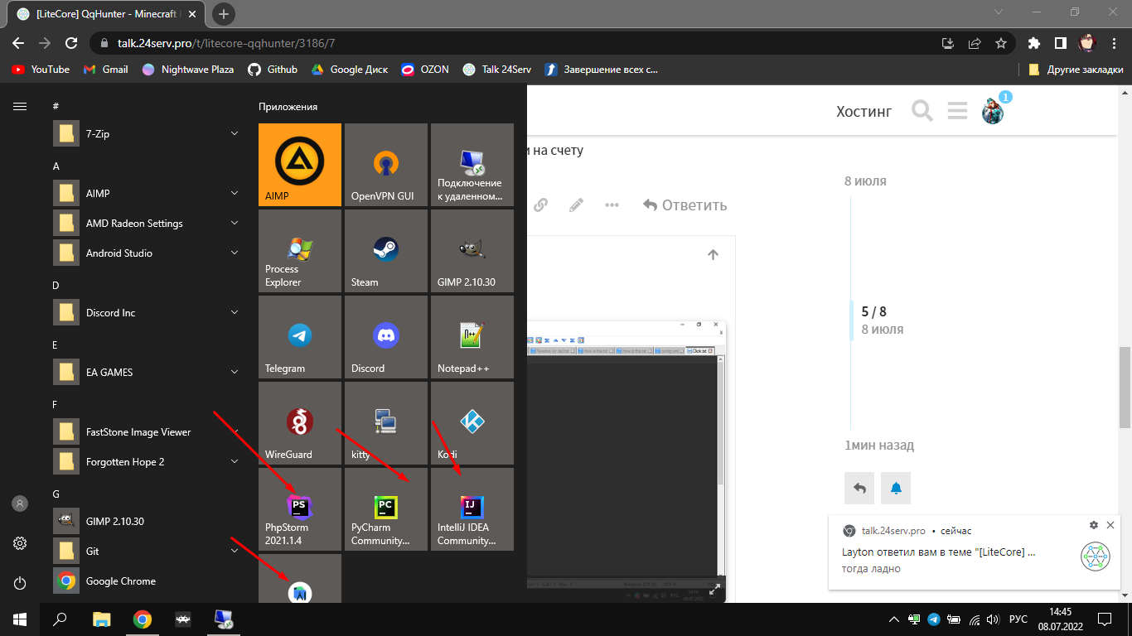Launch Discord from pinned tiles
Screen dimensions: 1132x636
coord(385,337)
